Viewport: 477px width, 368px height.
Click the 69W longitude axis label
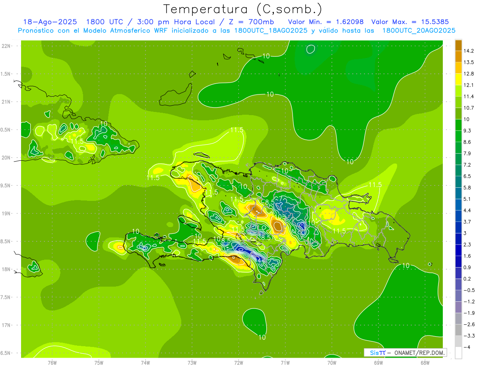pyautogui.click(x=378, y=362)
